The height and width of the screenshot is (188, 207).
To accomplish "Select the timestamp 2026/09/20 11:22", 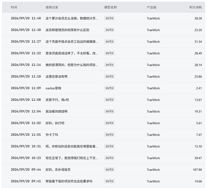I will [26, 53].
